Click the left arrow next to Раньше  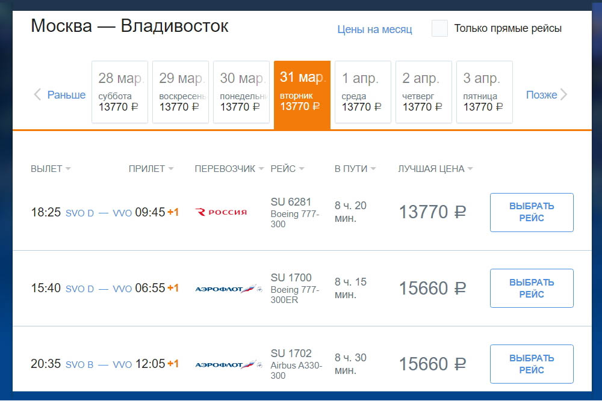point(37,95)
